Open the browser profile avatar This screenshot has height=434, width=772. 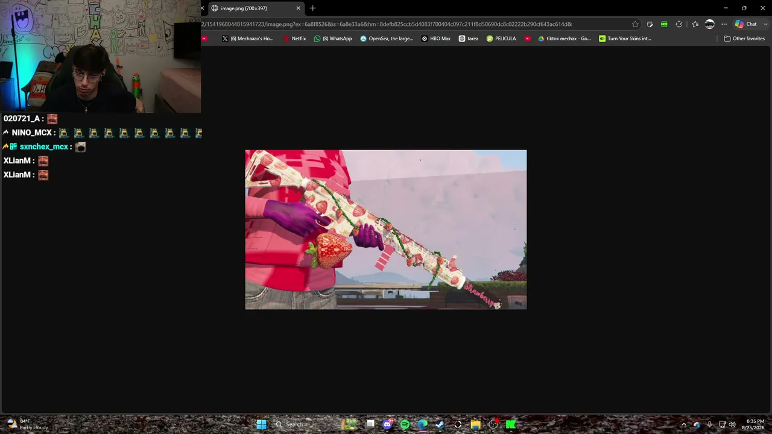(710, 24)
